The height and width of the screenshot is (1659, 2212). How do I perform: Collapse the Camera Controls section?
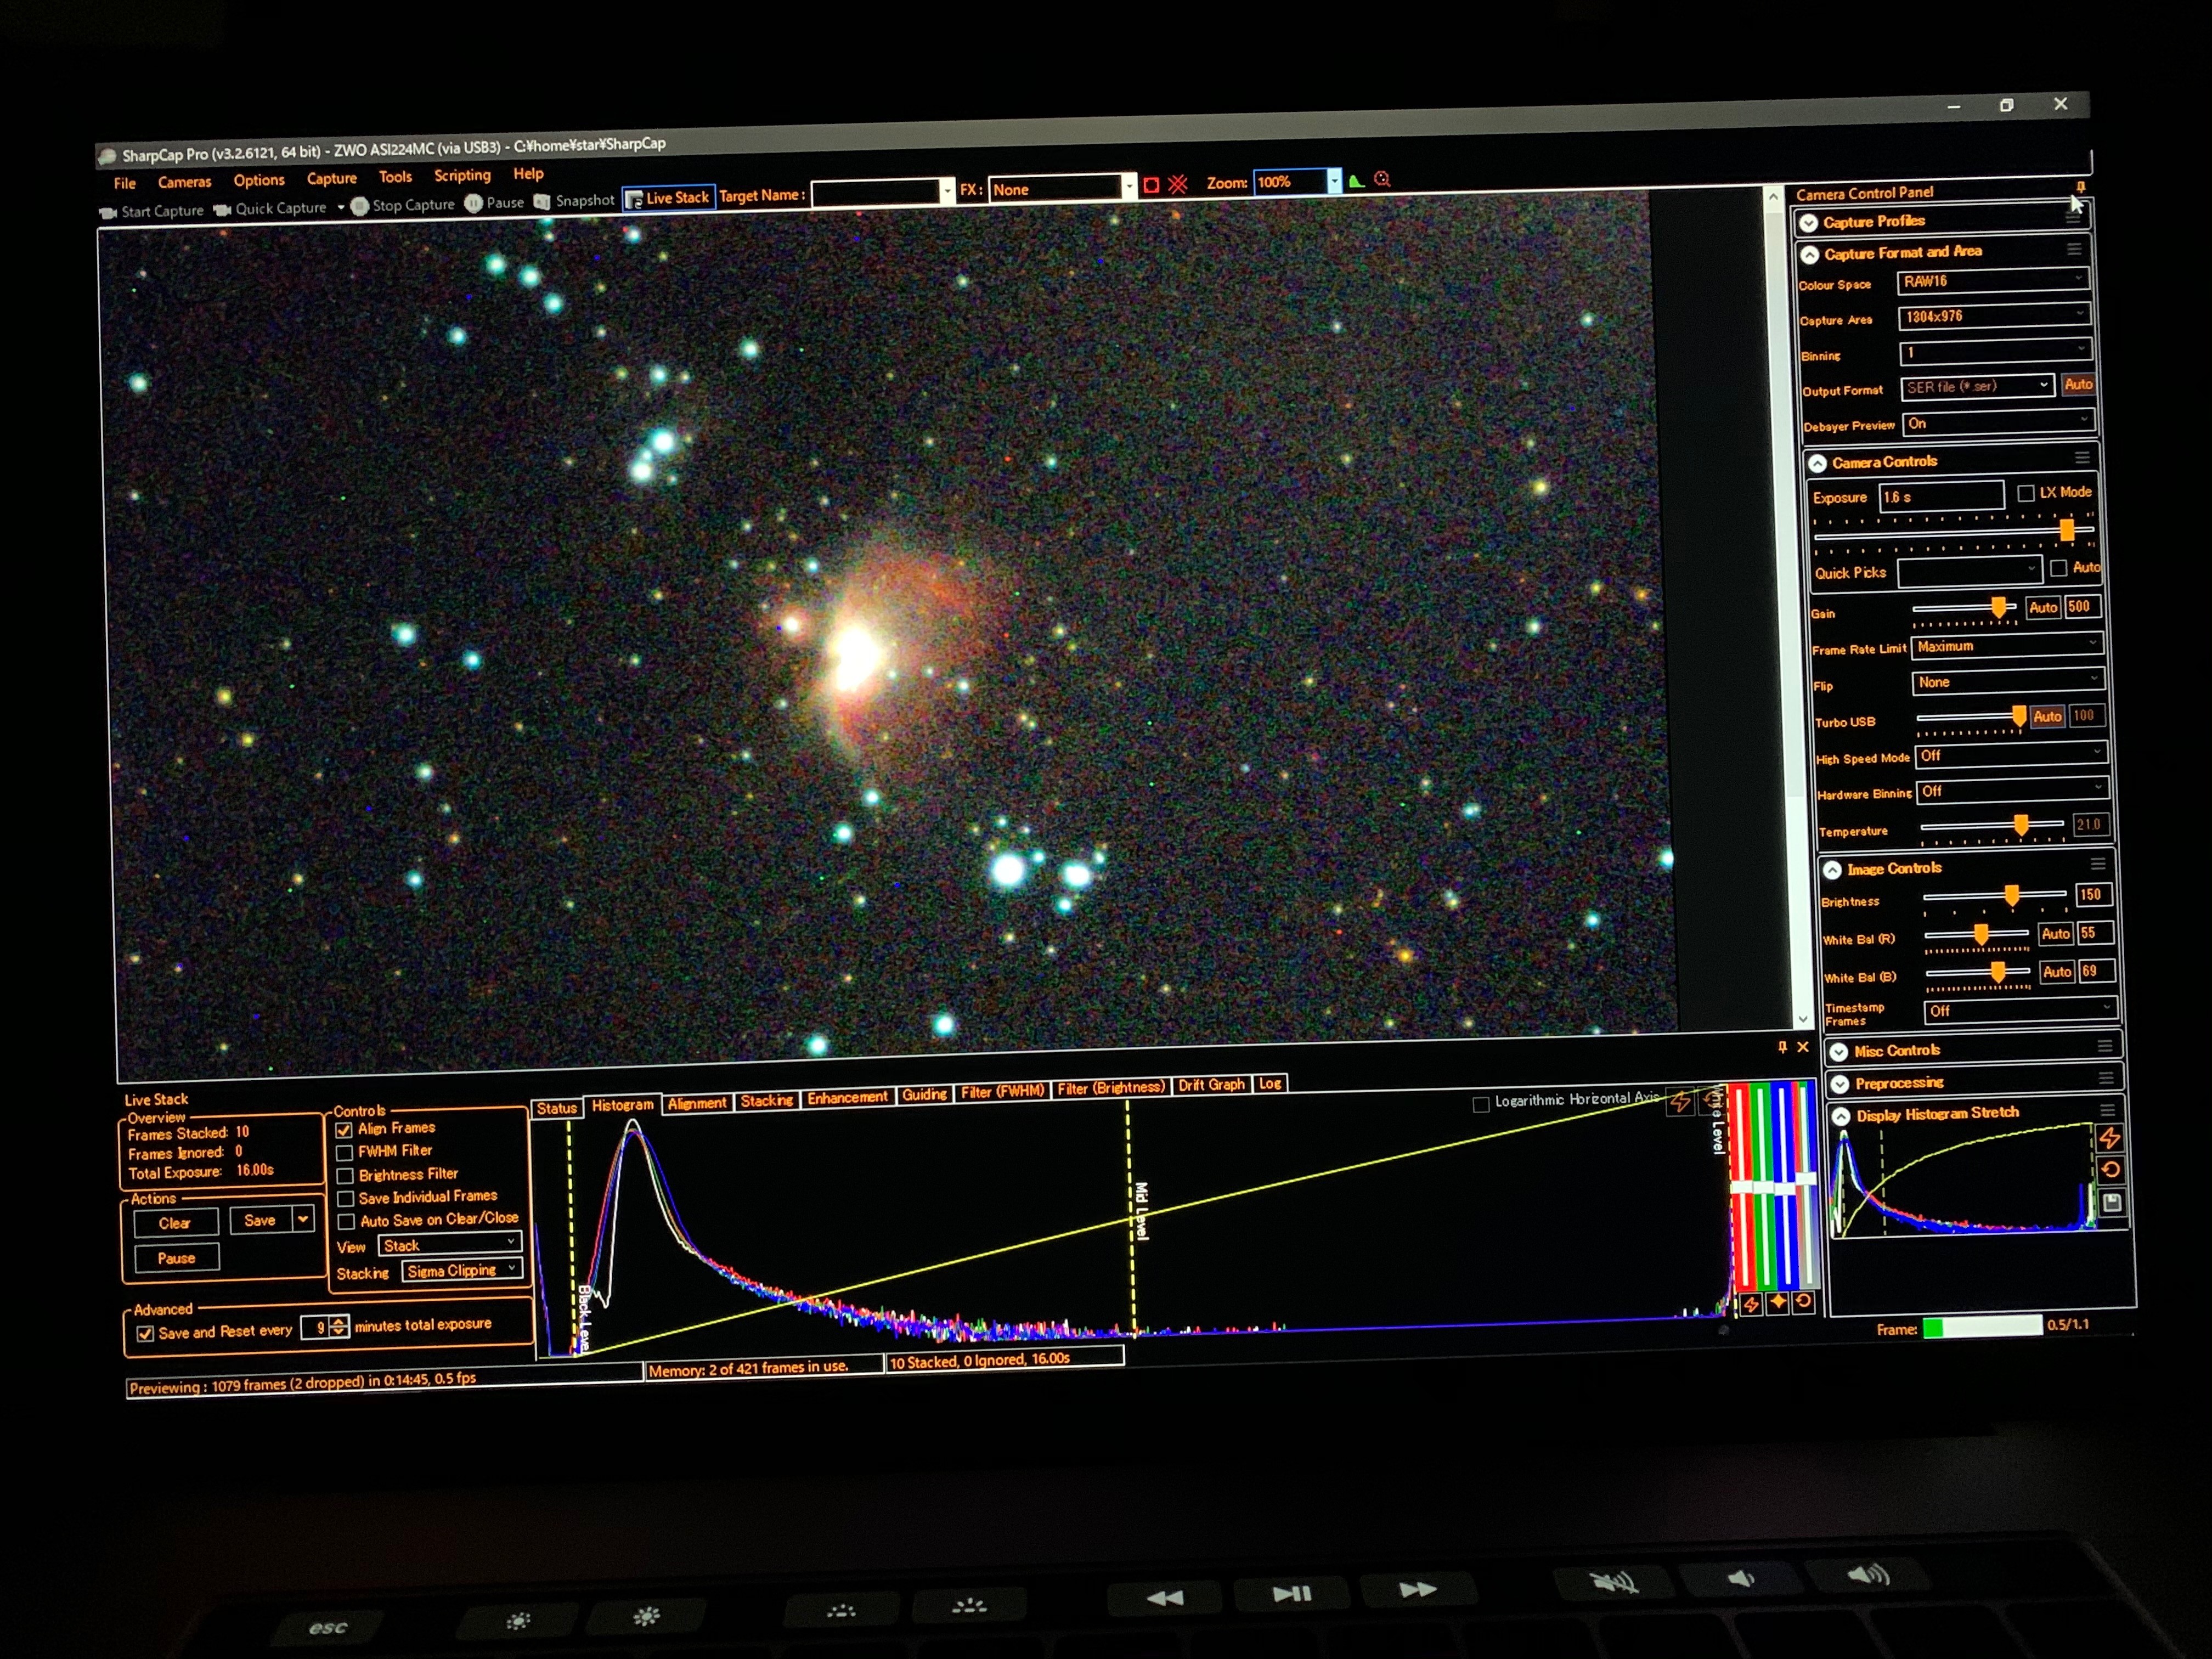[1817, 463]
